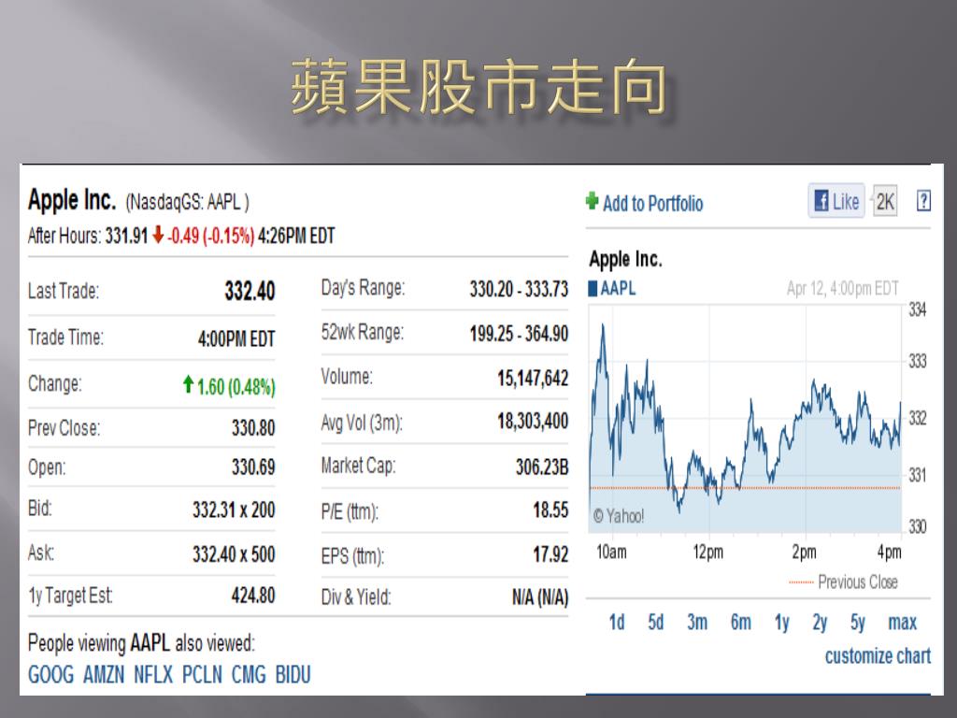This screenshot has width=957, height=718.
Task: Click the Add to Portfolio link
Action: [x=652, y=203]
